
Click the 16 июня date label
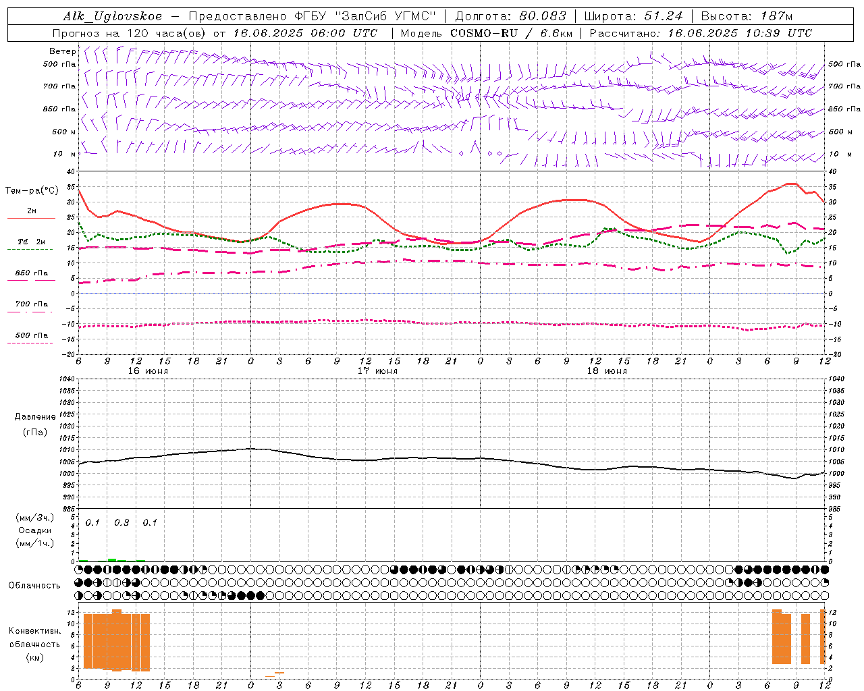click(x=148, y=371)
